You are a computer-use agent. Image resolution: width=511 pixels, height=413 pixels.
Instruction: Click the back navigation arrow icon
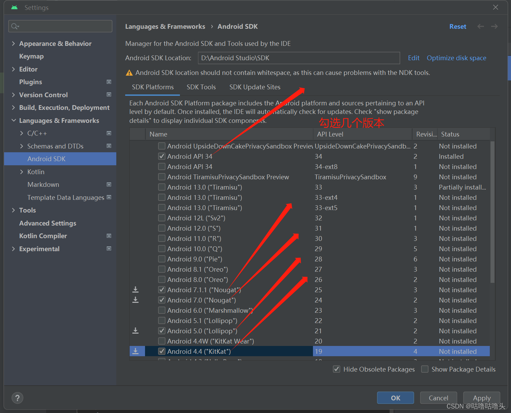click(481, 26)
